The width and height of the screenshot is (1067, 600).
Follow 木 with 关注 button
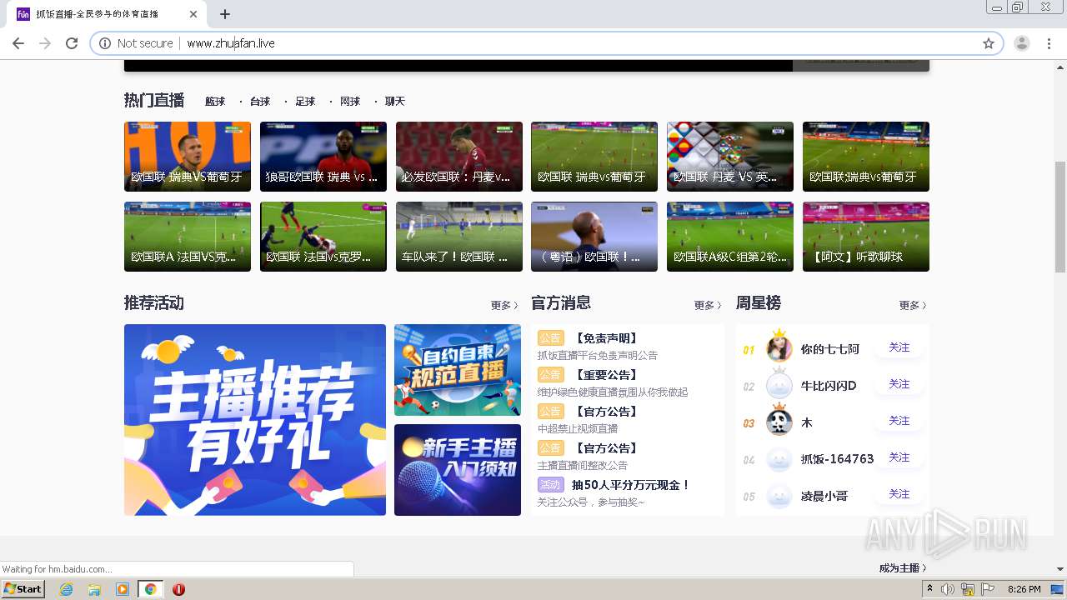[899, 421]
